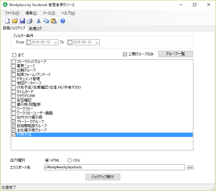This screenshot has width=216, height=191.
Task: Check the 全て select-all checkbox
Action: coord(14,55)
